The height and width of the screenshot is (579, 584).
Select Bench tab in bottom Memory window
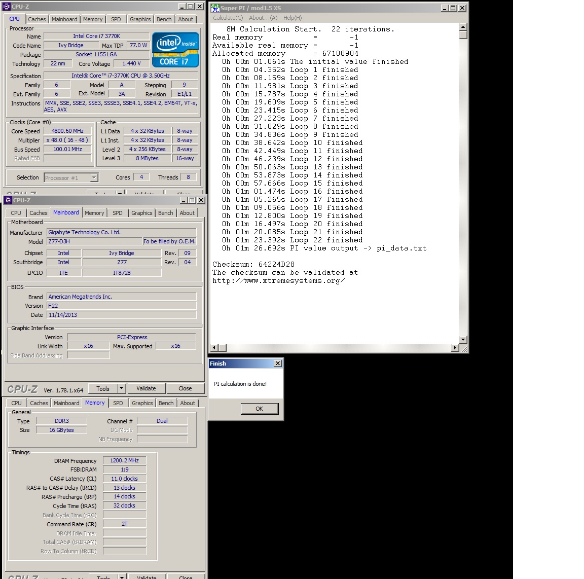point(166,403)
